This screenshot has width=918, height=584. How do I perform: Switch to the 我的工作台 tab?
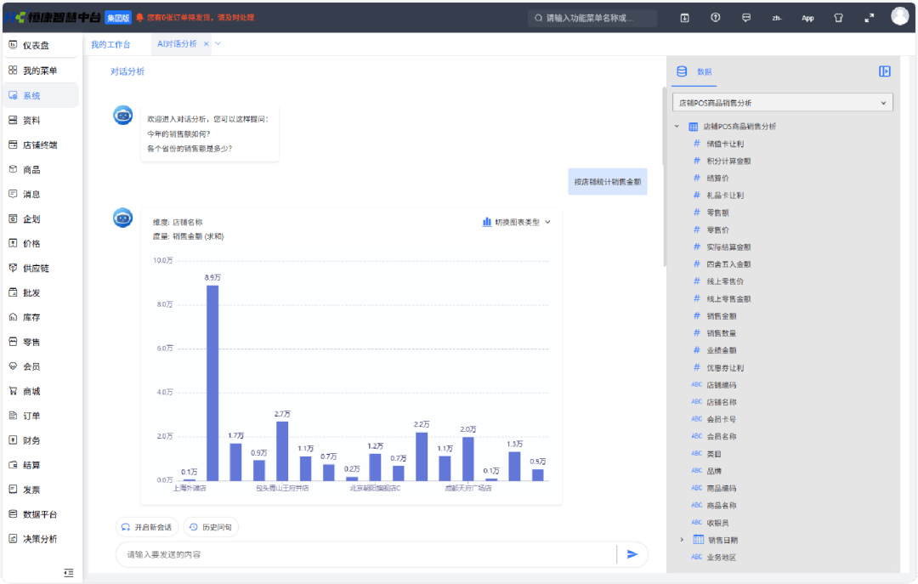[x=110, y=44]
